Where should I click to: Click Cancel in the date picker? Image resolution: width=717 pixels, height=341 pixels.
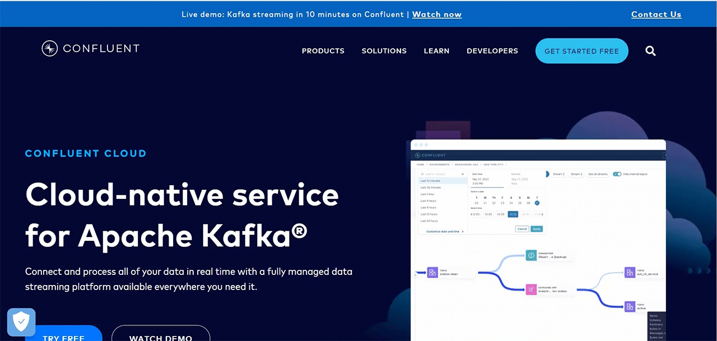(x=522, y=229)
